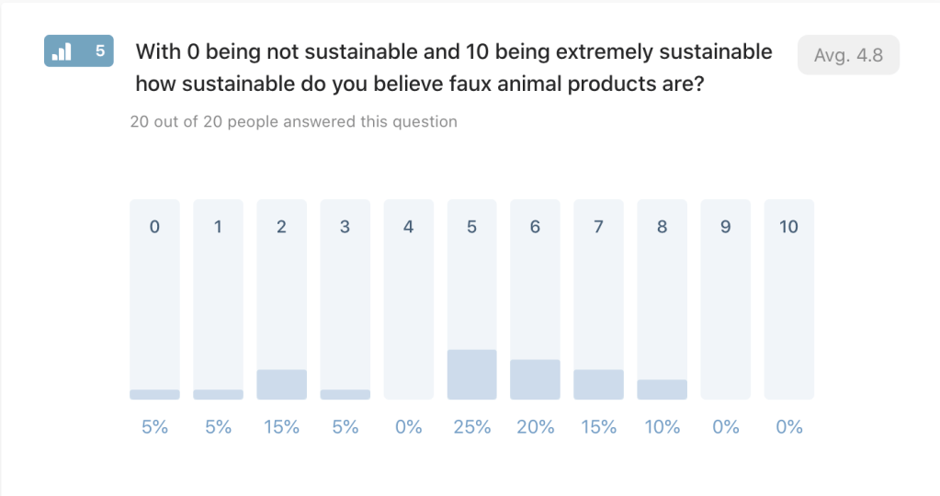Click the 25% label under bar 5
The width and height of the screenshot is (940, 496).
(x=472, y=427)
